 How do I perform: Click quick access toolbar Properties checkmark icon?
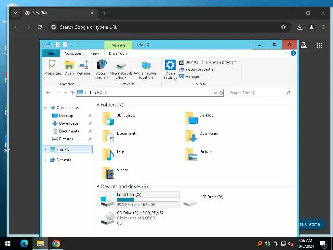coord(58,45)
